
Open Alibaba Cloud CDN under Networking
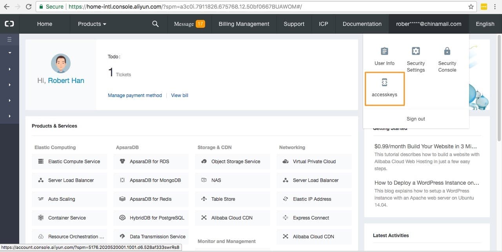pos(314,236)
